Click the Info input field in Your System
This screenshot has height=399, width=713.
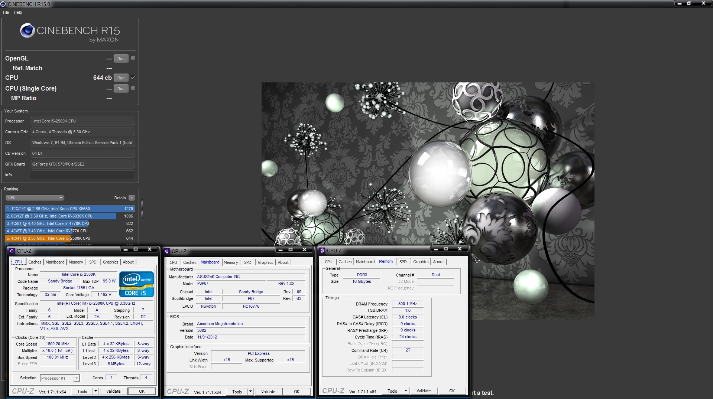(82, 175)
